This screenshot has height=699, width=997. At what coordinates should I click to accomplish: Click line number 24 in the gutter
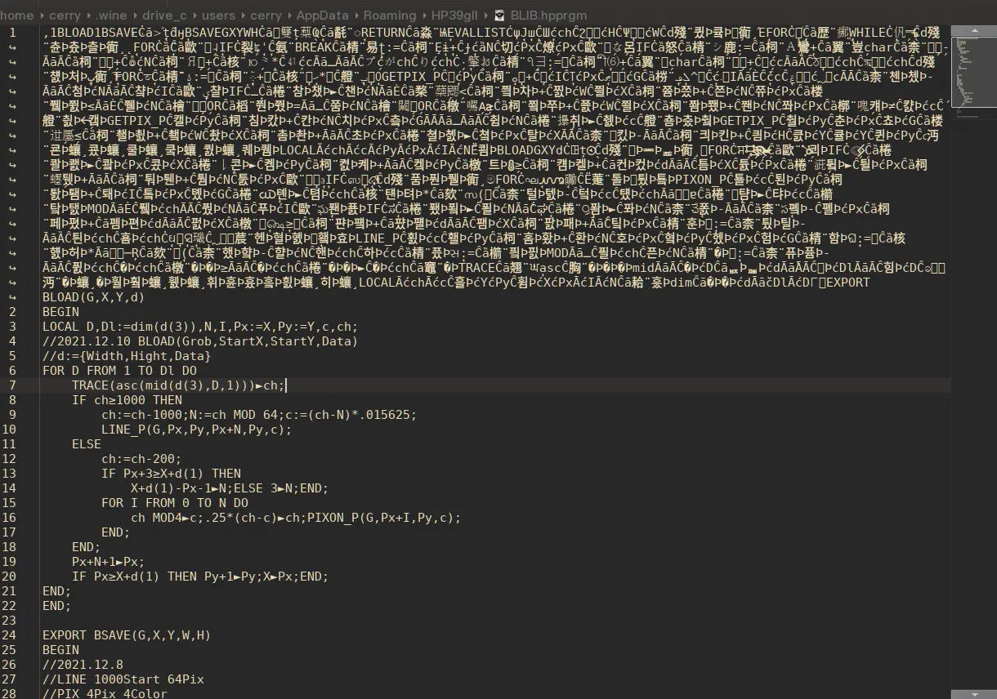tap(10, 635)
